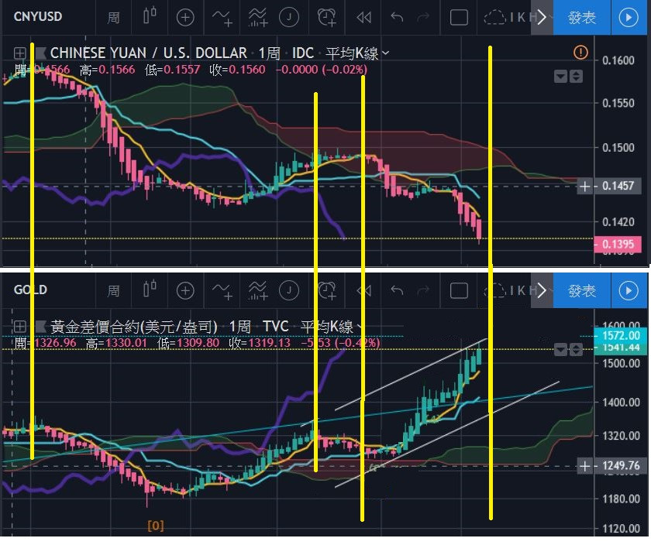Screen dimensions: 651x545
Task: Open weekly interval selector in CNYUSD toolbar
Action: [113, 18]
